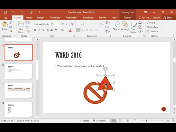Click the Redo icon in Quick Access

click(22, 12)
